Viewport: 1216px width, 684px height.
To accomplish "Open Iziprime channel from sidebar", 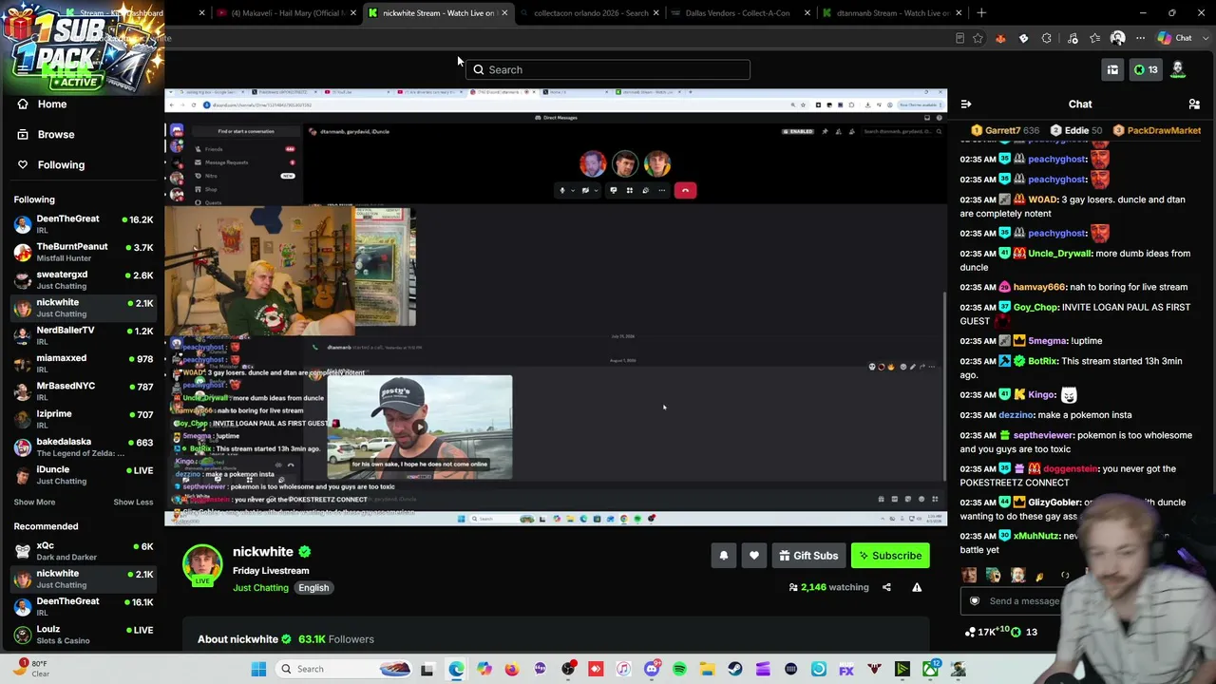I will 84,419.
